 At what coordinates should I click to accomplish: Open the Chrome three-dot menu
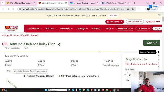click(161, 9)
